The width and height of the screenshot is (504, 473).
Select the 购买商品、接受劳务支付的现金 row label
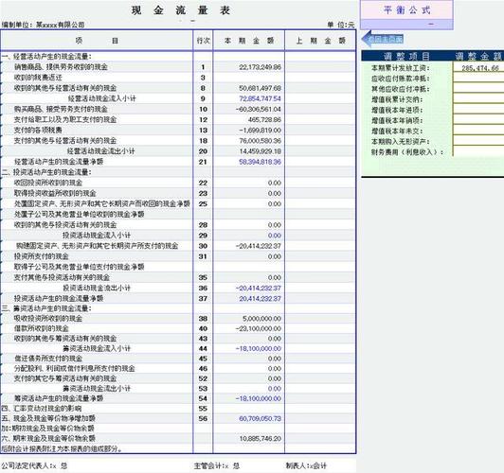click(61, 109)
